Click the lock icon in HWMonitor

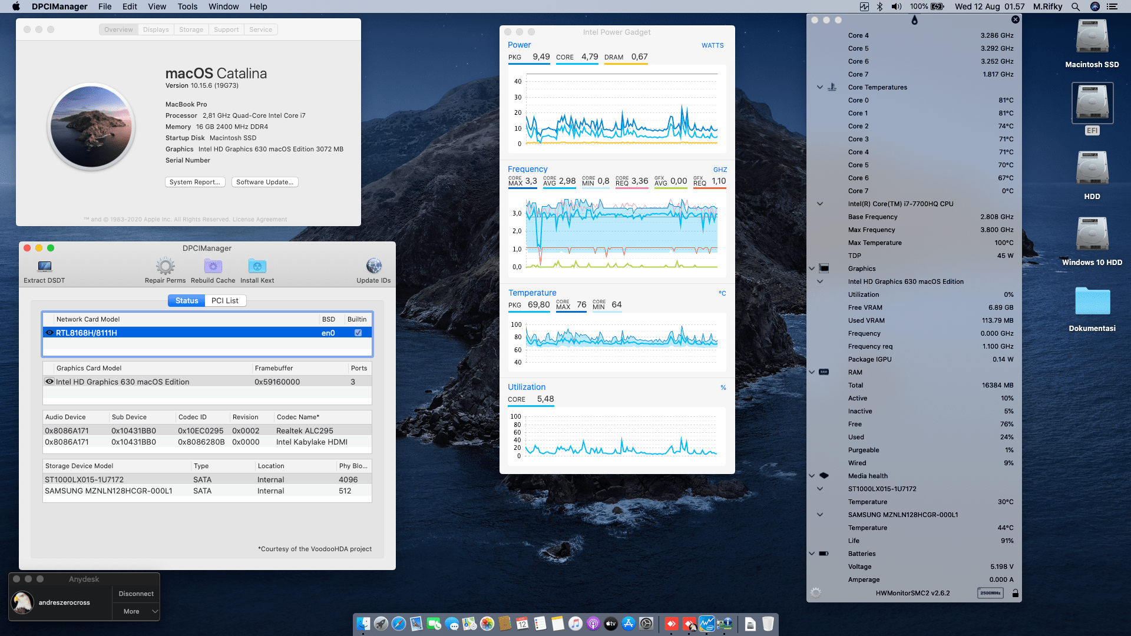1016,593
